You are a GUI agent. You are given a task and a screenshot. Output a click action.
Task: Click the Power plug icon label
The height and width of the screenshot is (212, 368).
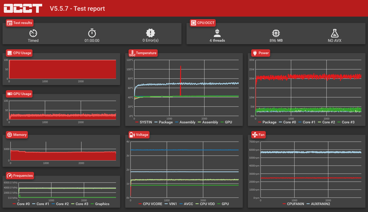click(x=255, y=53)
